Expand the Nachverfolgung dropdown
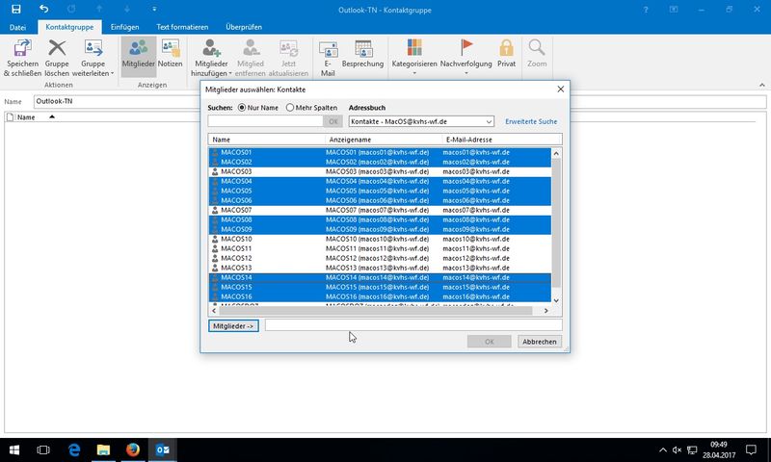This screenshot has height=462, width=771. tap(465, 56)
